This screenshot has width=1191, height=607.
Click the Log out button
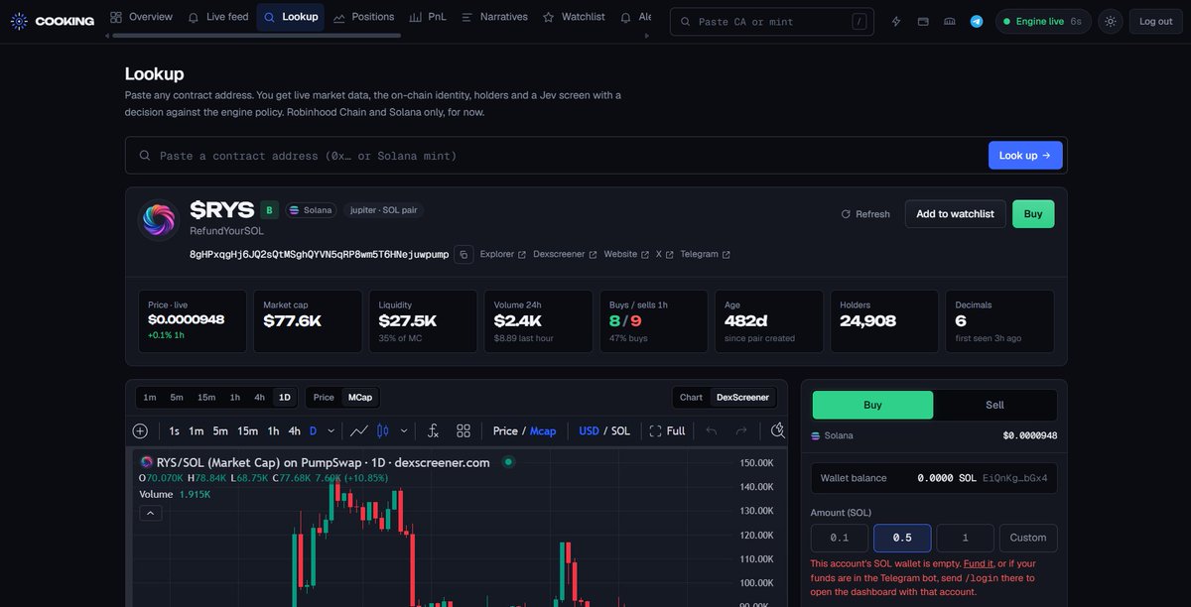1155,21
